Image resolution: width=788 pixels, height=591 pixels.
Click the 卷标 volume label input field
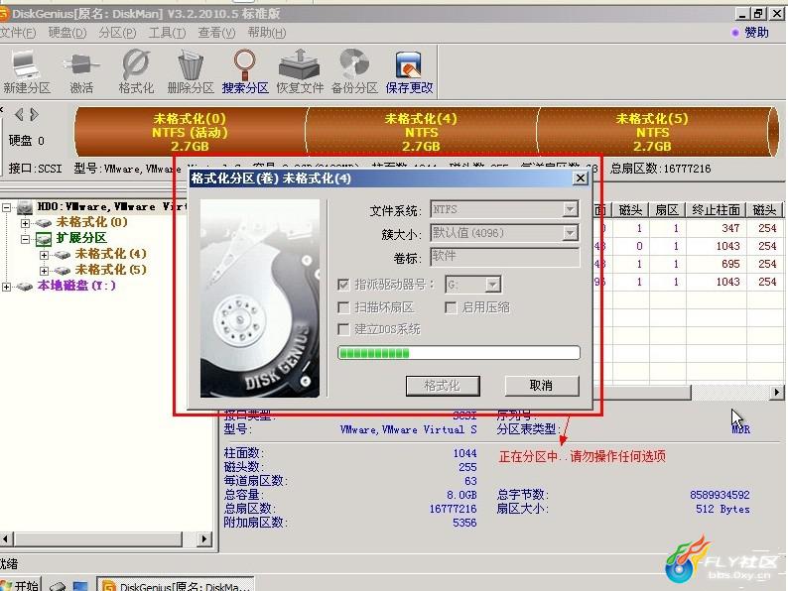tap(504, 257)
